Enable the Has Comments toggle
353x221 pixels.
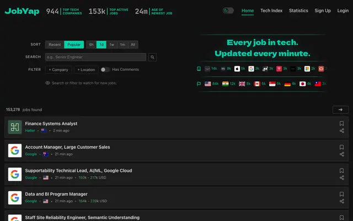(105, 70)
